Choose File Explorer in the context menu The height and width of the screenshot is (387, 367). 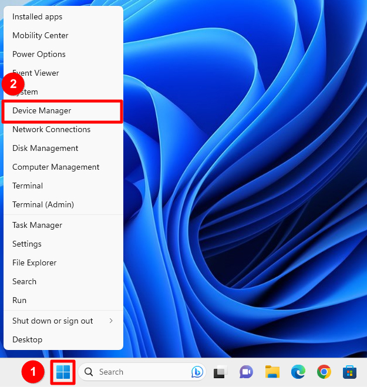point(63,263)
